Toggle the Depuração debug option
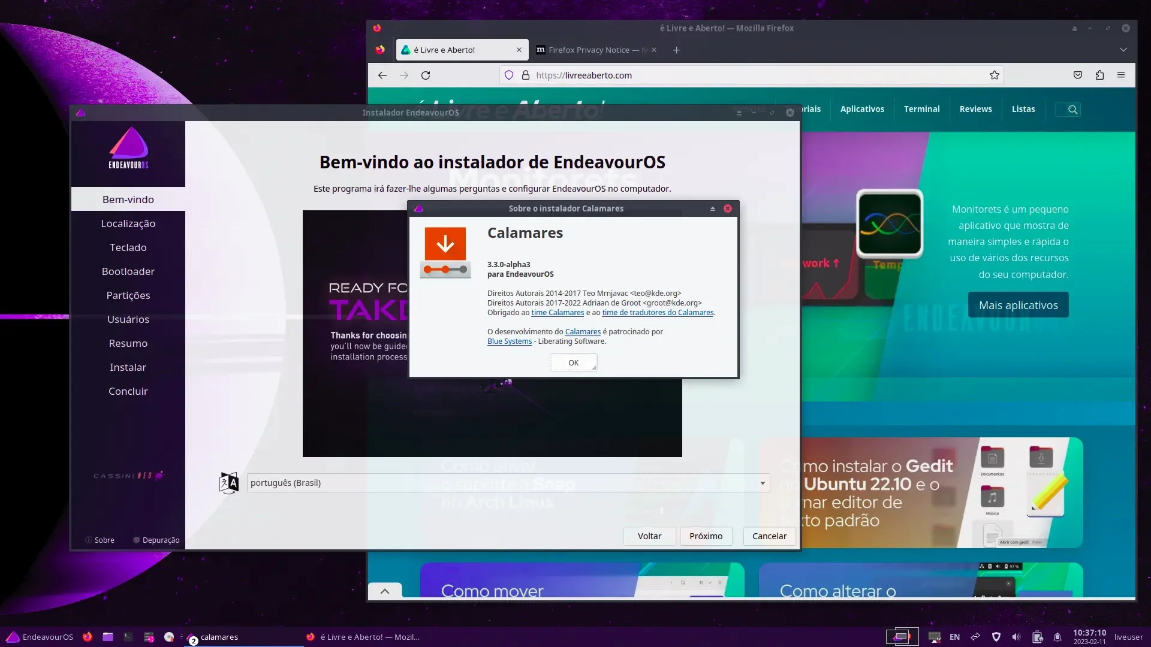This screenshot has height=647, width=1151. (x=156, y=540)
